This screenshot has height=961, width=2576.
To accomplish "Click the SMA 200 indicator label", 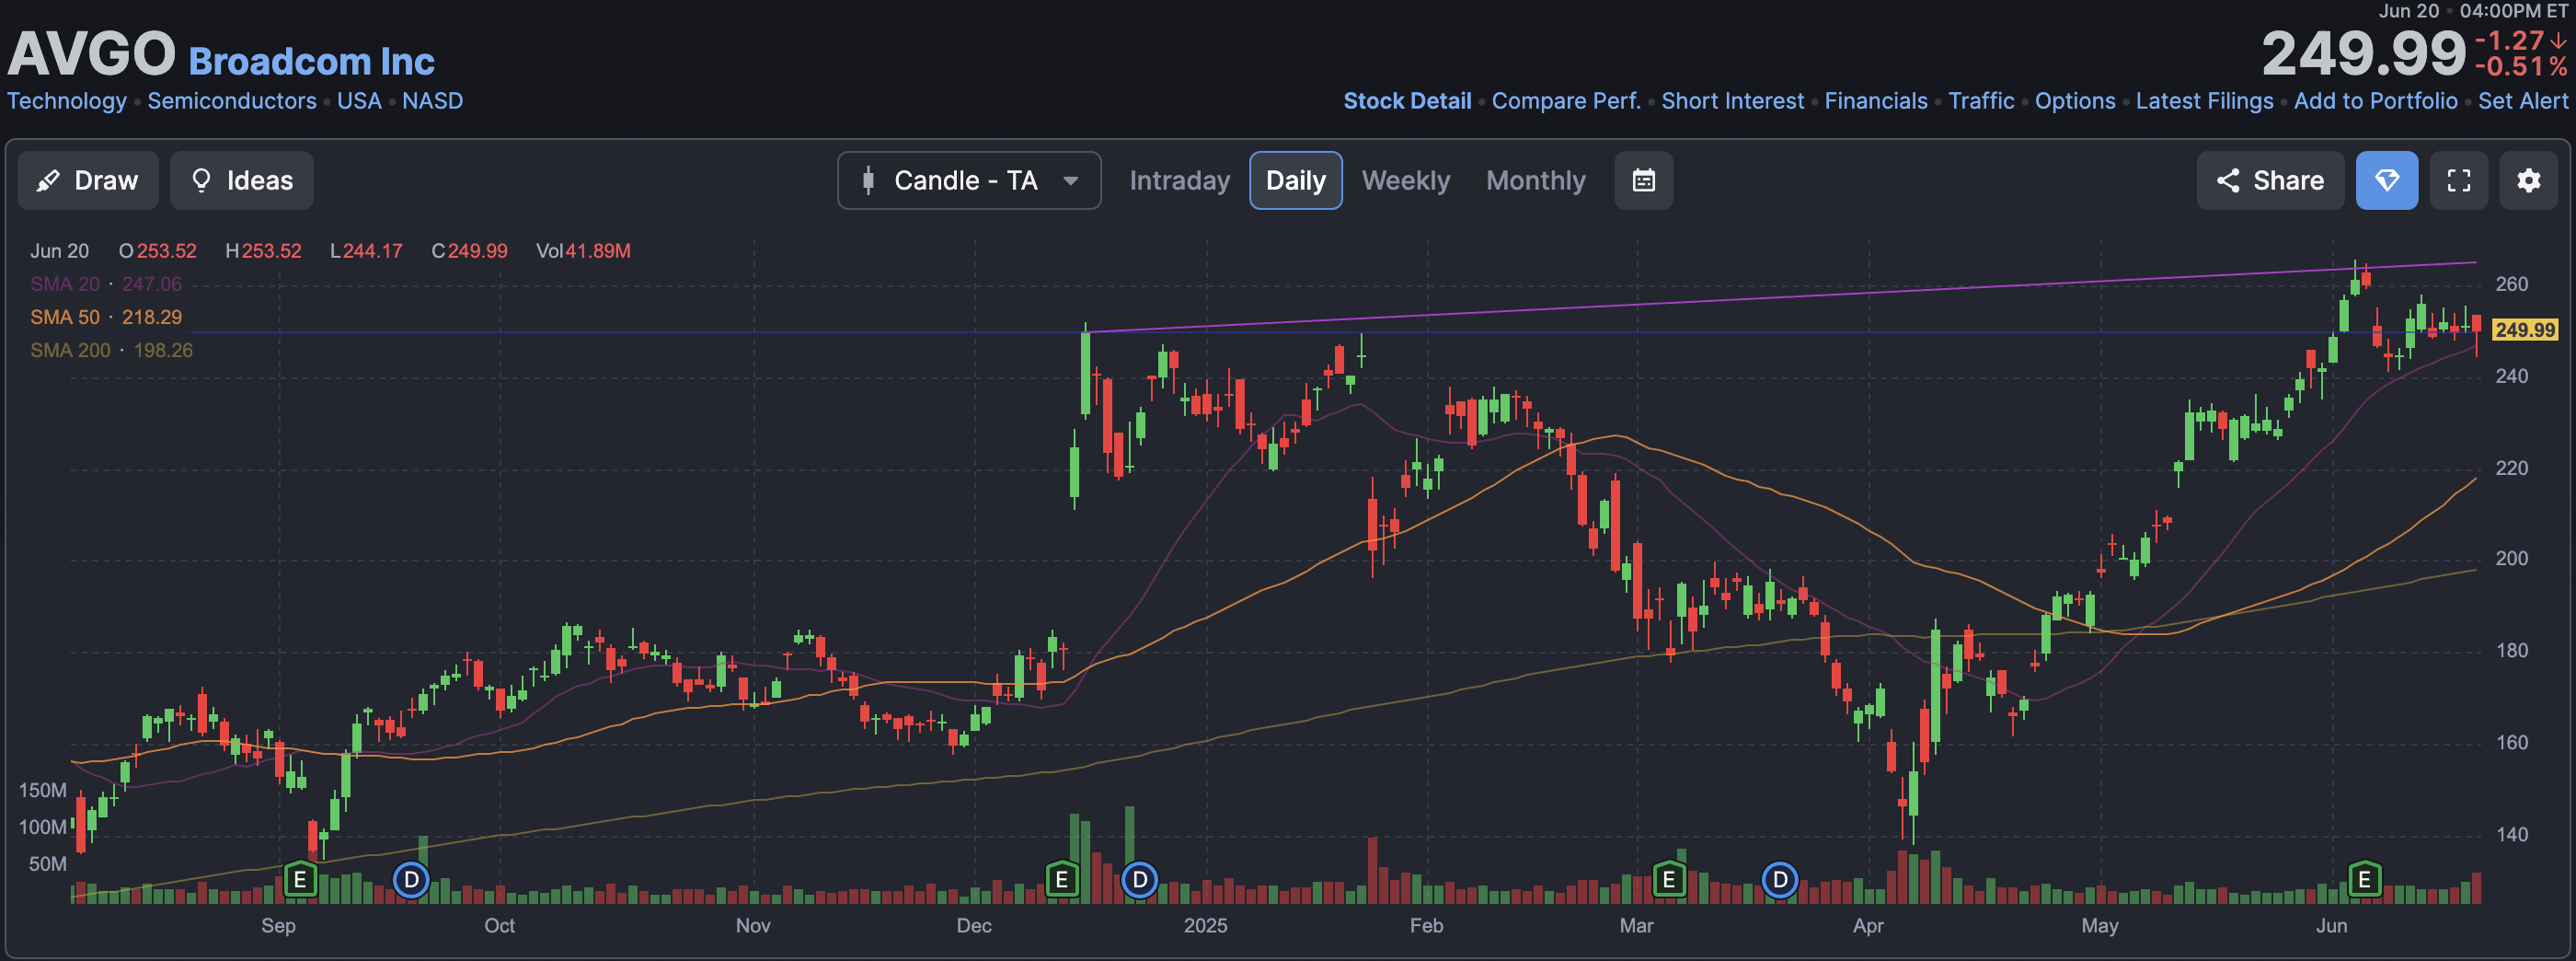I will click(x=111, y=351).
